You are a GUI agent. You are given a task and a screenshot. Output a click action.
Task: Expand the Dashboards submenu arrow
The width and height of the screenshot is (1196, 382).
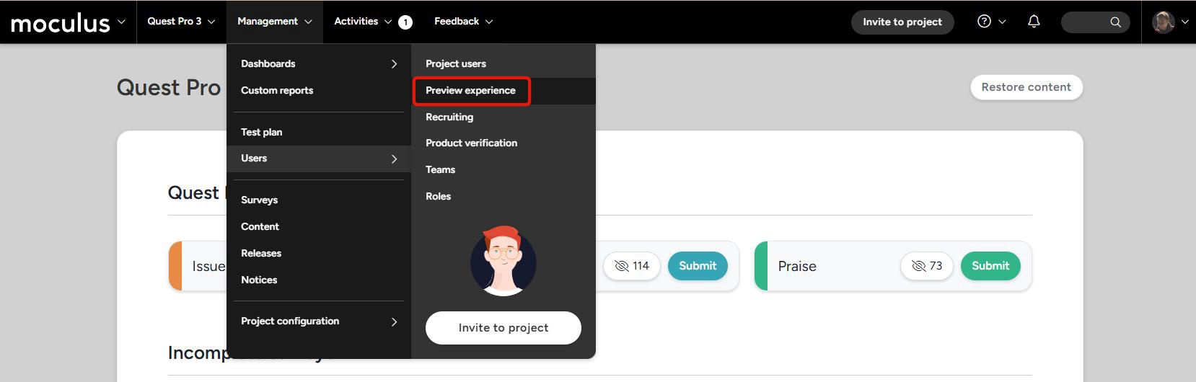[394, 64]
